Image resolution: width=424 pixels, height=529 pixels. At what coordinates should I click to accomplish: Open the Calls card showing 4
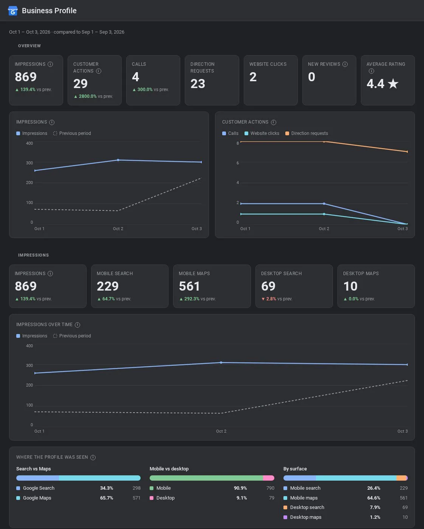click(153, 80)
